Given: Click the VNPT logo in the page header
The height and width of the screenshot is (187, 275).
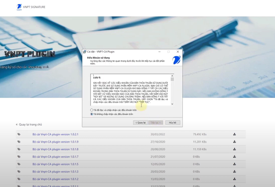Looking at the screenshot, I should point(19,7).
